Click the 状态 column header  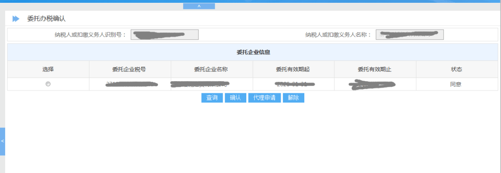(457, 69)
